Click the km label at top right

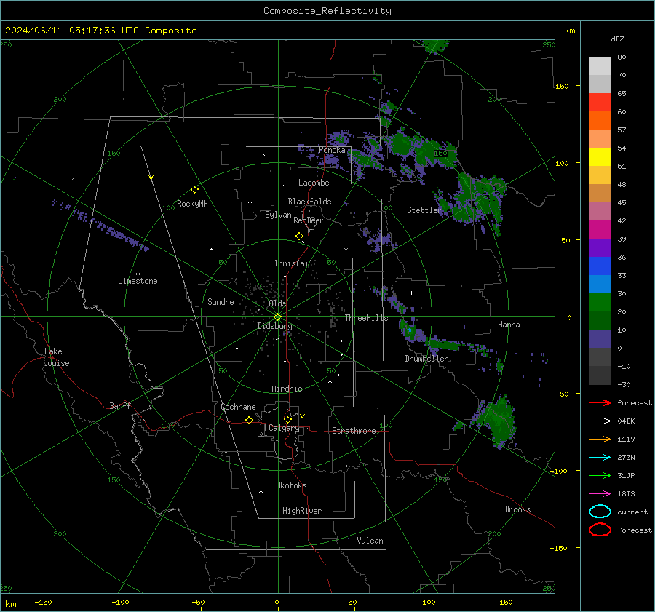[x=569, y=31]
